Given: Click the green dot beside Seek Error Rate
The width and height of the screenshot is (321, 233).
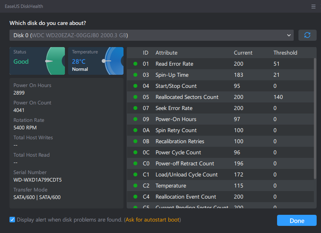Looking at the screenshot, I should (135, 108).
